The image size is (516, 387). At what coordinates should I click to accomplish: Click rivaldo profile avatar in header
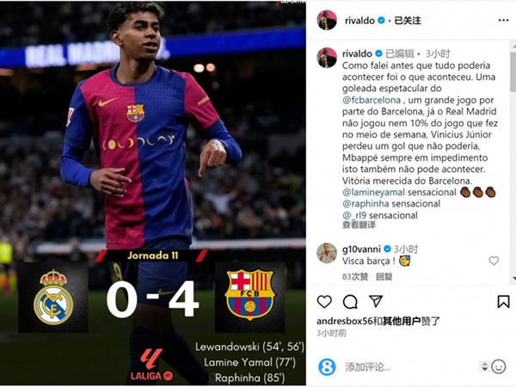click(x=327, y=20)
